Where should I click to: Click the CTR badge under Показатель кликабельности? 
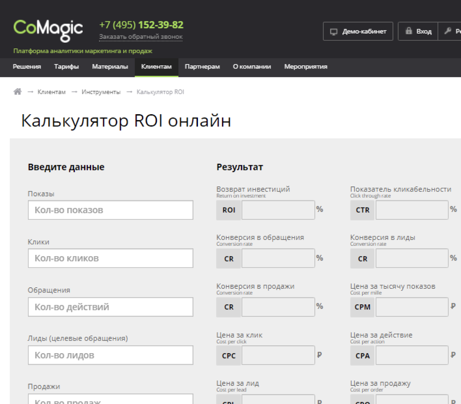coord(362,210)
